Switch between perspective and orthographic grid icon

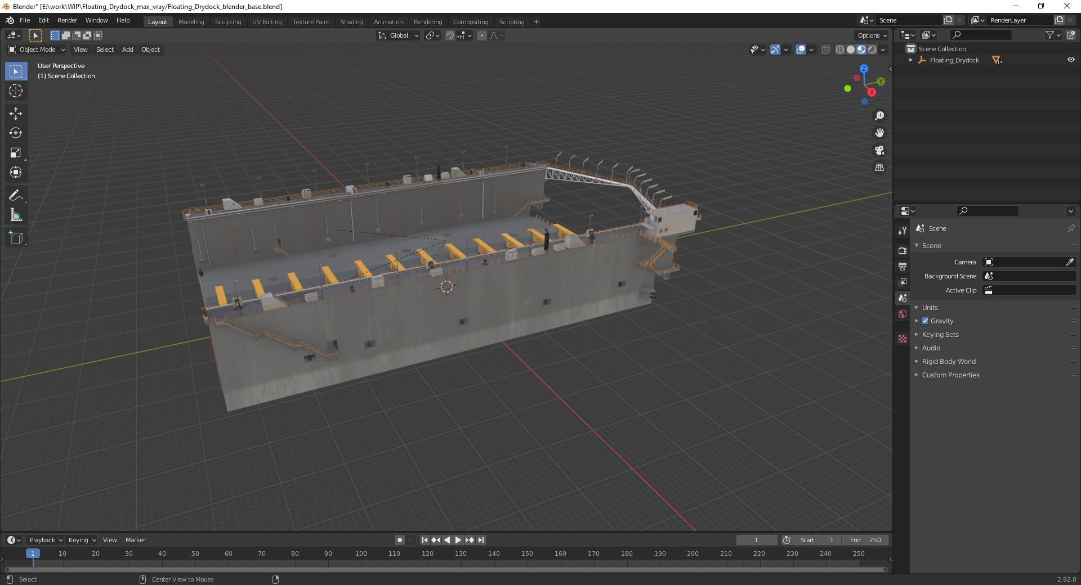879,168
